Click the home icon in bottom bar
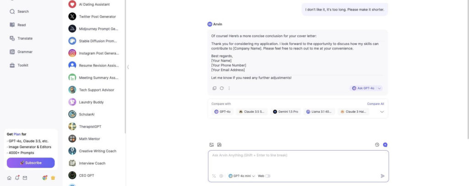The image size is (469, 186). [9, 178]
